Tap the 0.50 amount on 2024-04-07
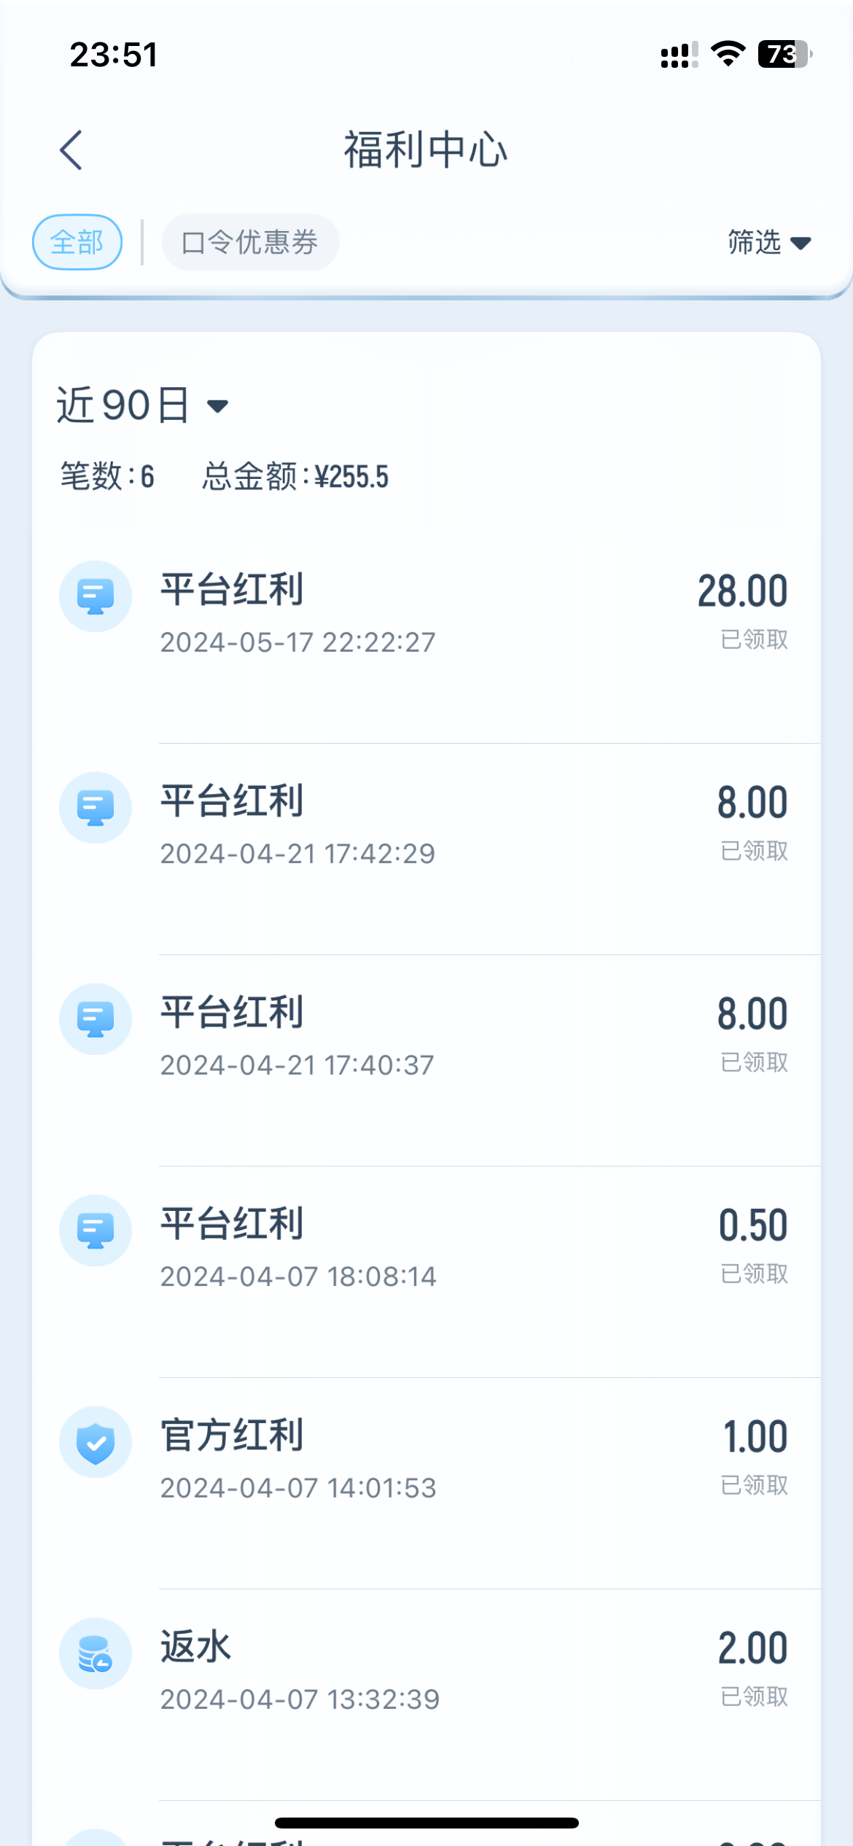The image size is (853, 1846). click(752, 1226)
